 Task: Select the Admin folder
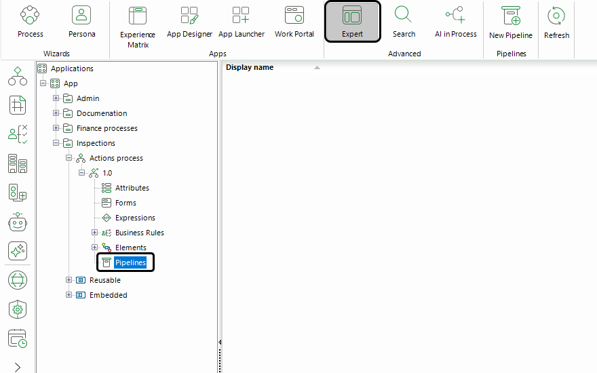click(x=88, y=98)
